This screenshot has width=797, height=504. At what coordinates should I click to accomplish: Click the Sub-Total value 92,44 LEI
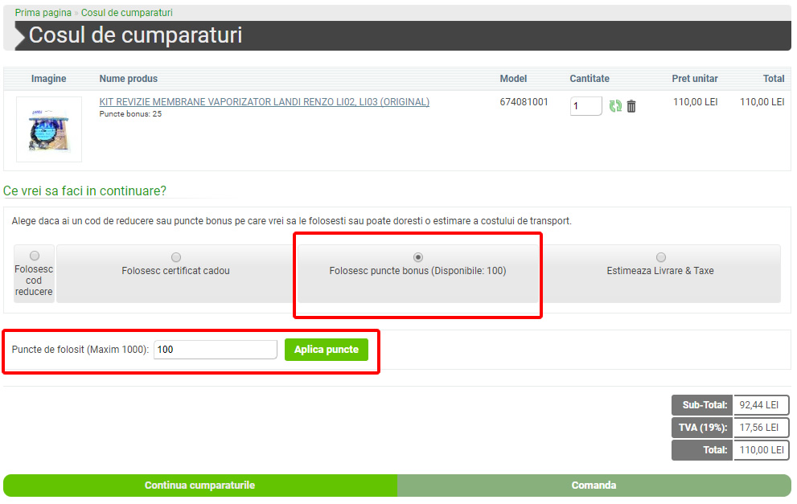tap(761, 405)
